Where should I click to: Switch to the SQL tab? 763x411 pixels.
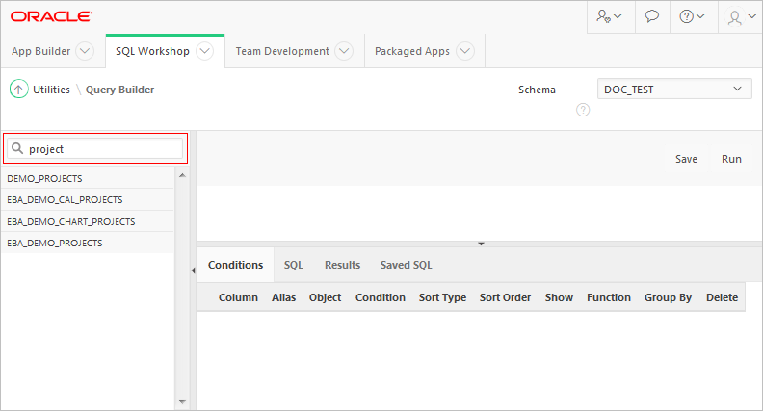[x=293, y=265]
